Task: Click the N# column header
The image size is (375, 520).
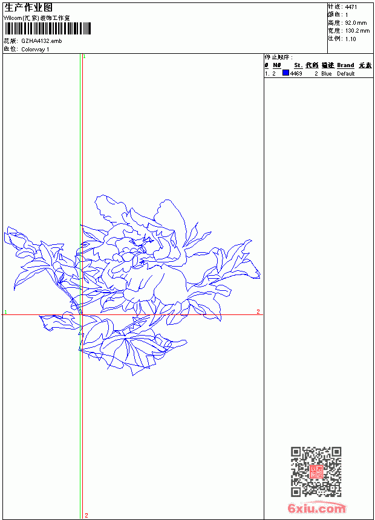Action: click(277, 65)
